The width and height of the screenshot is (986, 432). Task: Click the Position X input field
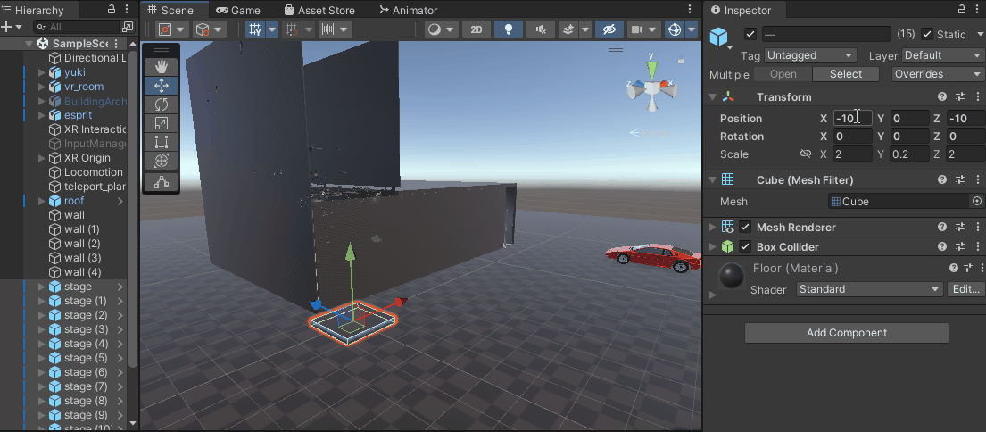click(x=852, y=119)
